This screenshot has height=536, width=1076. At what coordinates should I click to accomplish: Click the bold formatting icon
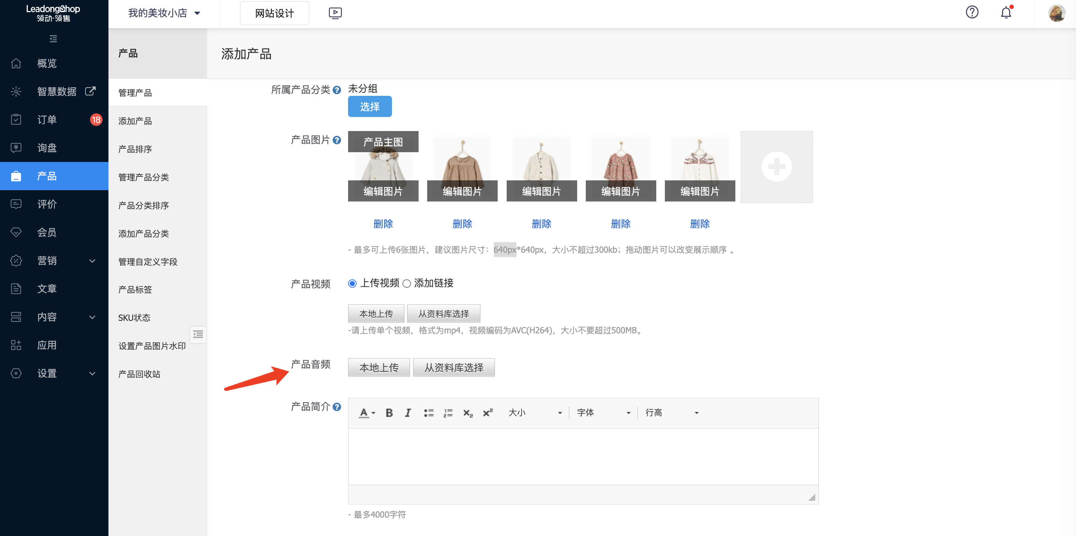tap(389, 413)
